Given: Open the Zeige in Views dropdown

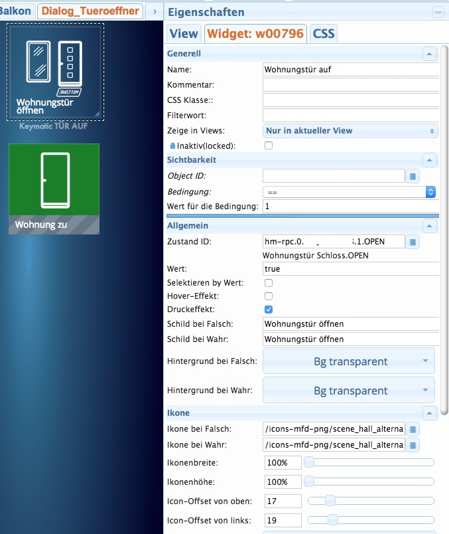Looking at the screenshot, I should pyautogui.click(x=350, y=131).
